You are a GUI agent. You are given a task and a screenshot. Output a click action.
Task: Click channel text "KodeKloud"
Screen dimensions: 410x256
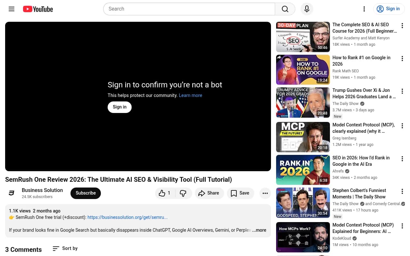click(342, 238)
